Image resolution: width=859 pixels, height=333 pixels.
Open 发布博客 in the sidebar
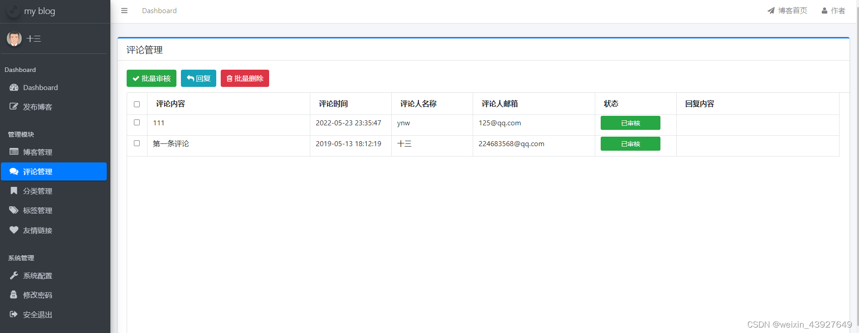(x=54, y=107)
